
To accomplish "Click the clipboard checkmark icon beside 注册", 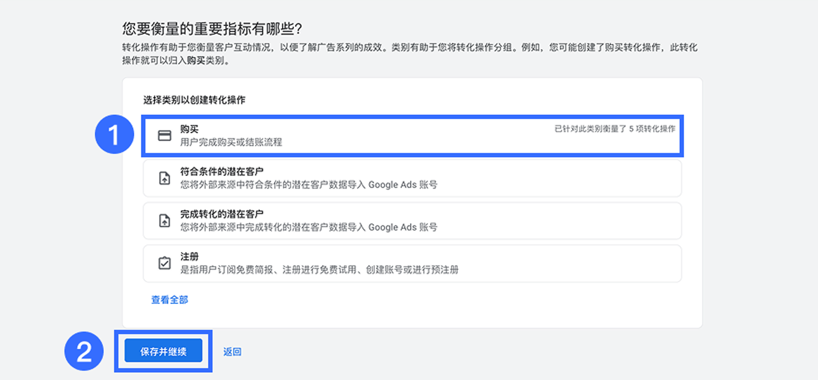I will pos(165,263).
